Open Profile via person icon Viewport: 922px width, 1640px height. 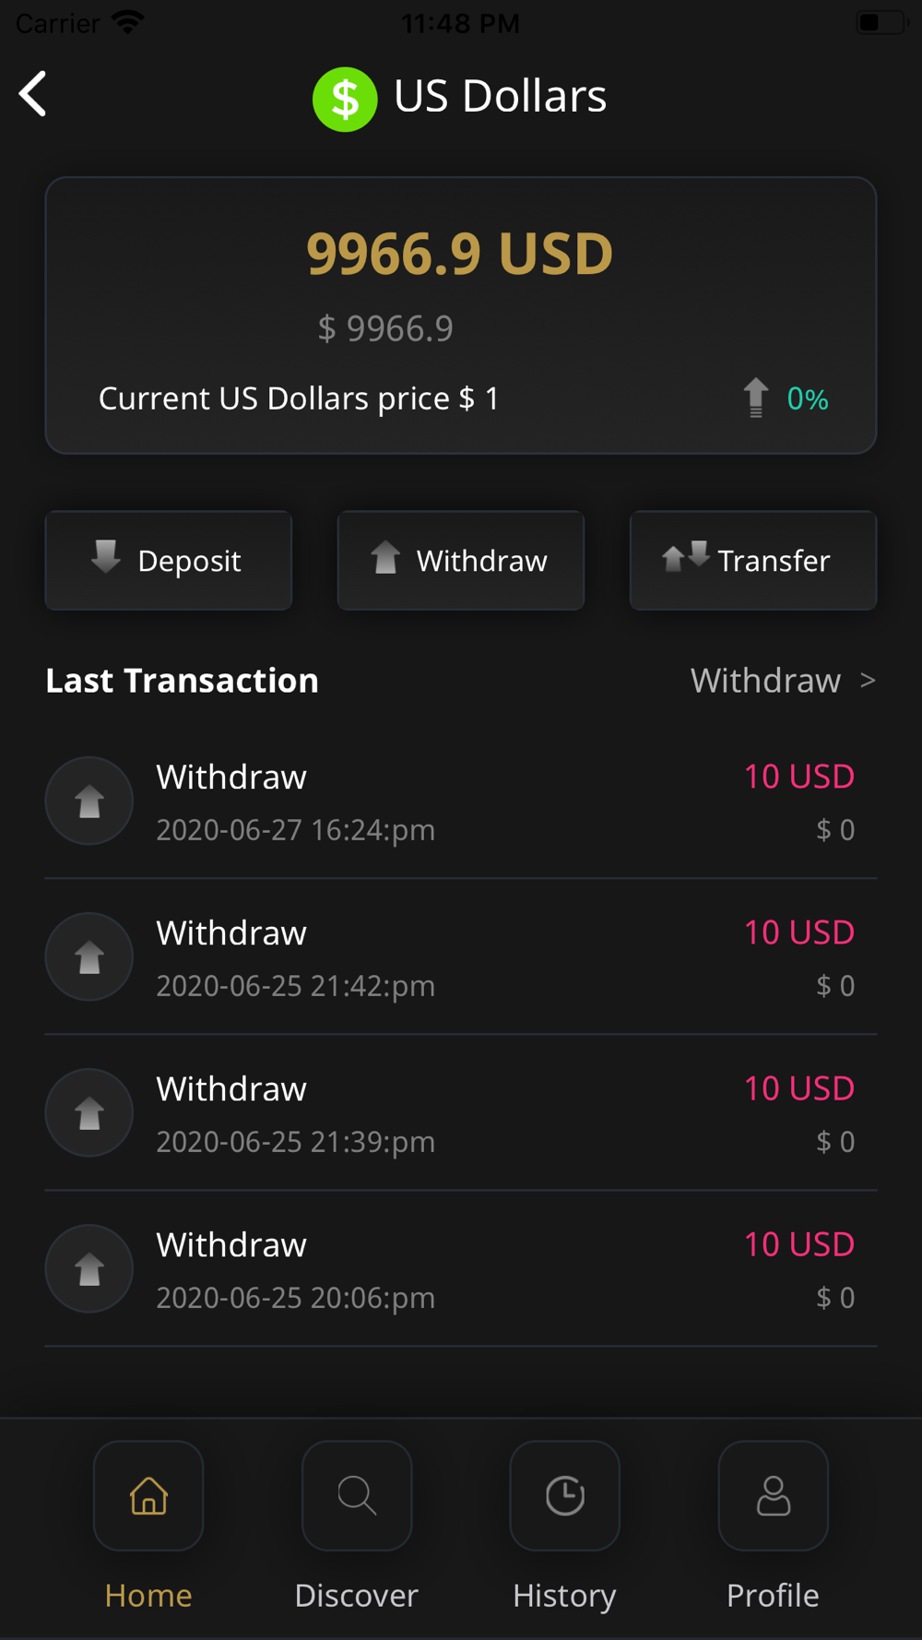point(774,1495)
